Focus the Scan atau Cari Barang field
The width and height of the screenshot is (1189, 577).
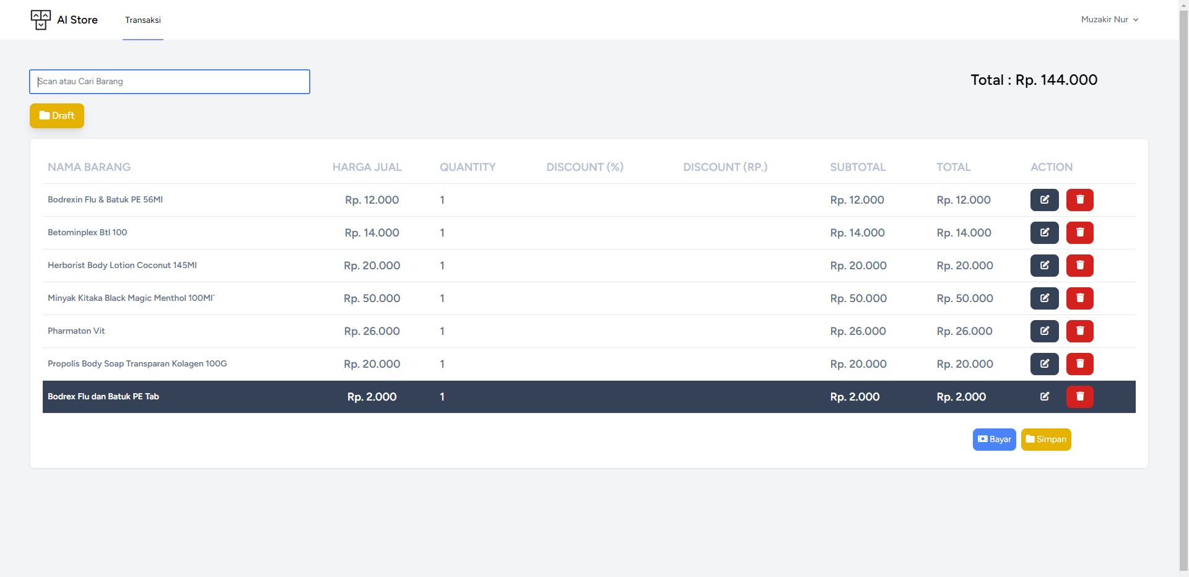click(x=169, y=81)
